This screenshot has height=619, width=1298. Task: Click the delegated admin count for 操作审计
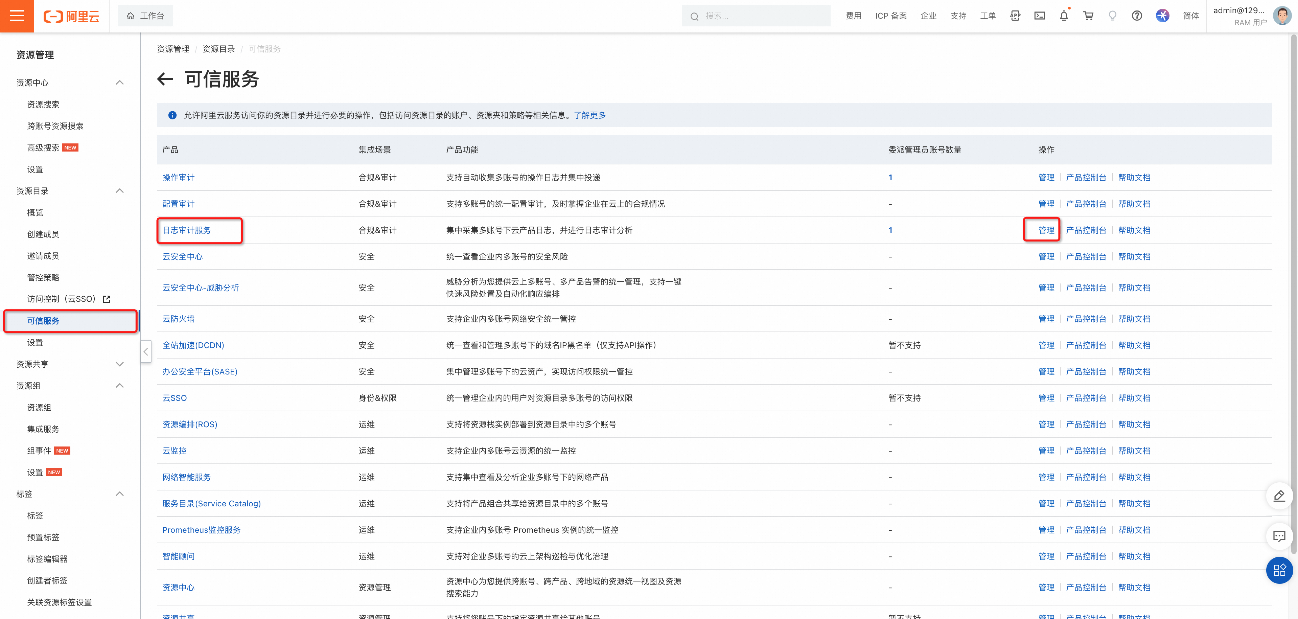coord(890,178)
